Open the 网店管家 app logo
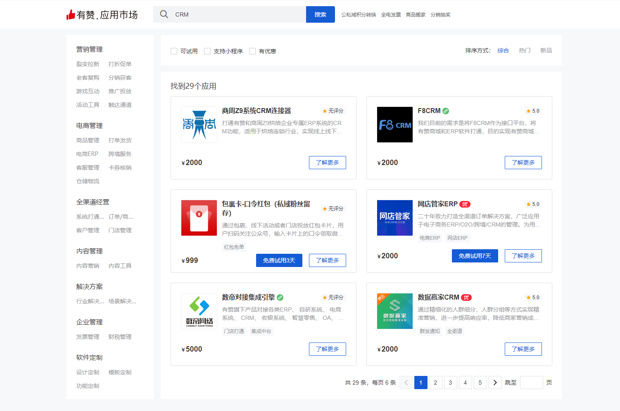The width and height of the screenshot is (620, 411). tap(395, 218)
